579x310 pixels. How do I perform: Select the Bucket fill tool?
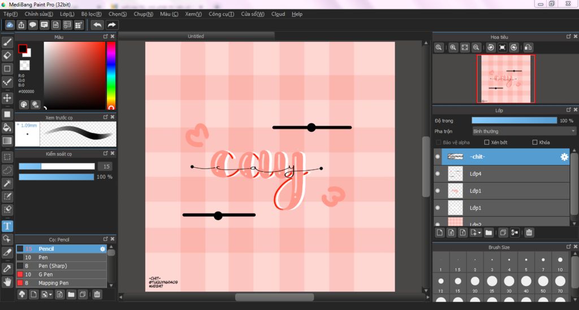pyautogui.click(x=7, y=127)
